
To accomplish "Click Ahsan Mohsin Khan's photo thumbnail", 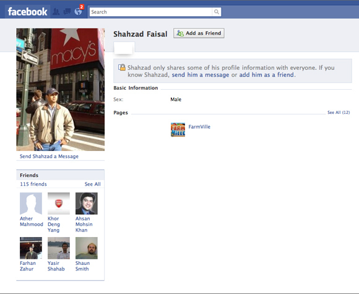I will [87, 204].
